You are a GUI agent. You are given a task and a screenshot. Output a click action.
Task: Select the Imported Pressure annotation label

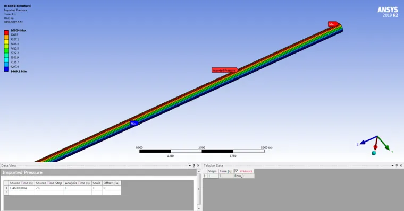(x=224, y=70)
